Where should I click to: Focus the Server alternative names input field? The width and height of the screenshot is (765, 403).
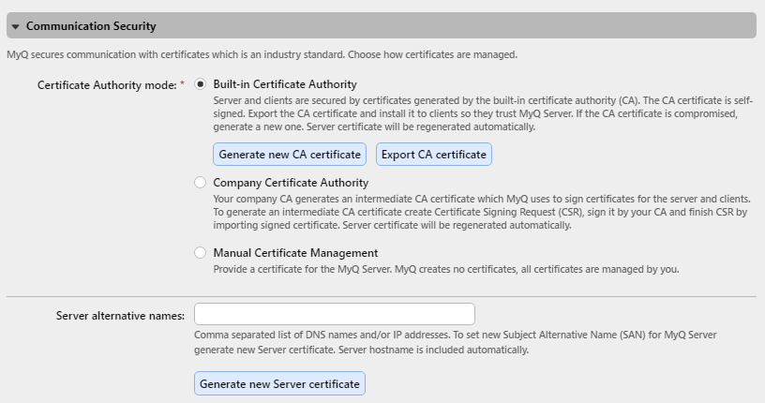[x=334, y=314]
